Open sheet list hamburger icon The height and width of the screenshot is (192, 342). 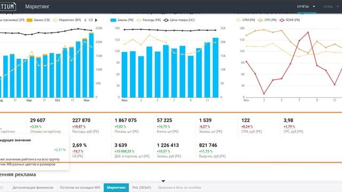tap(2, 187)
